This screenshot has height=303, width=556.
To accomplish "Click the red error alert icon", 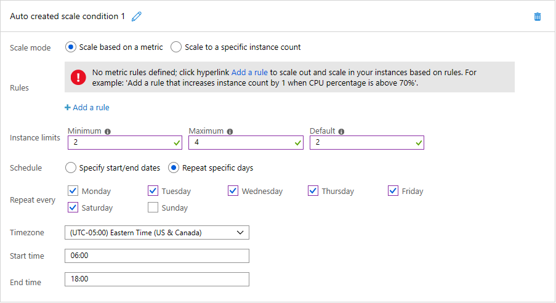I will pyautogui.click(x=78, y=78).
